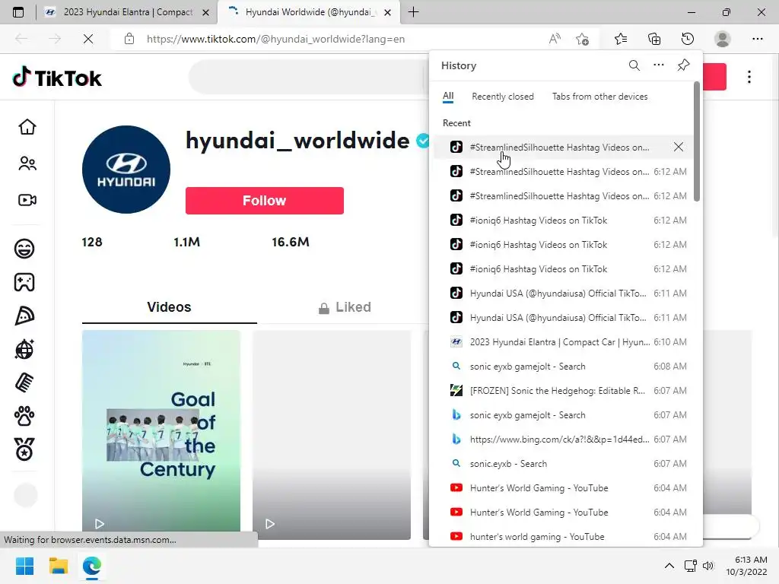Close the Hyundai Worldwide TikTok tab
The height and width of the screenshot is (584, 779).
[388, 12]
